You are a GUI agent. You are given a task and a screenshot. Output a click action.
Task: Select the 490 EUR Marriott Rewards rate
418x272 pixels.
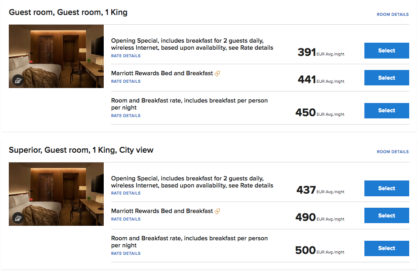tap(386, 215)
